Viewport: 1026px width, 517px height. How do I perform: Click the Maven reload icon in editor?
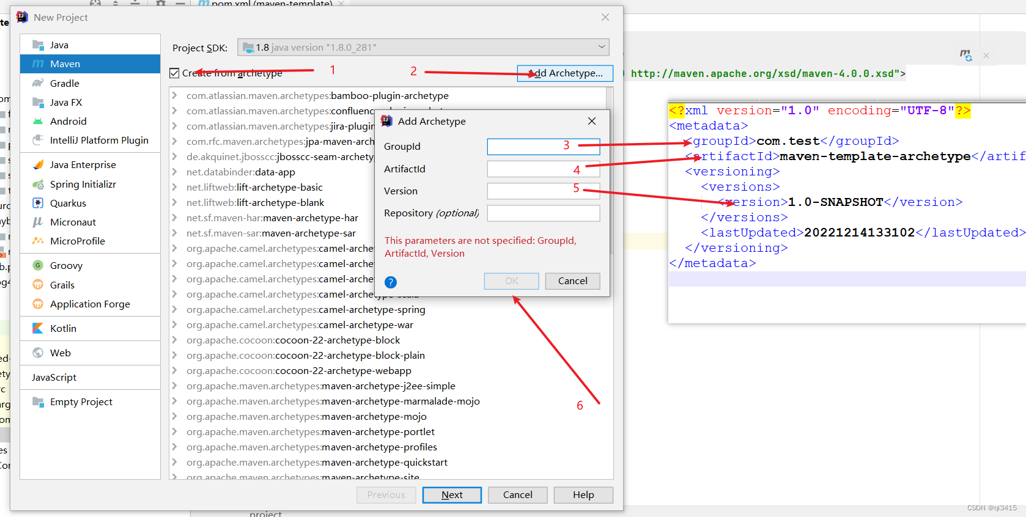(965, 56)
